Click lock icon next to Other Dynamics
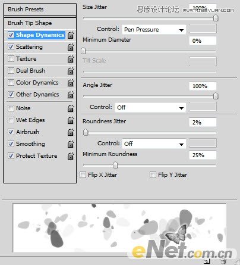 (x=71, y=95)
